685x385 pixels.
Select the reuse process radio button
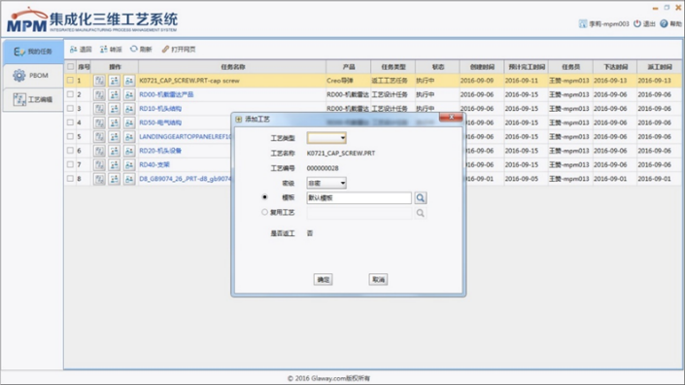[x=264, y=212]
